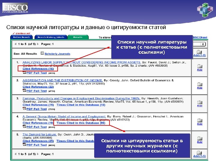This screenshot has width=216, height=162.
Task: Open PDF Full Text (824K) of result 4
Action: (37, 127)
